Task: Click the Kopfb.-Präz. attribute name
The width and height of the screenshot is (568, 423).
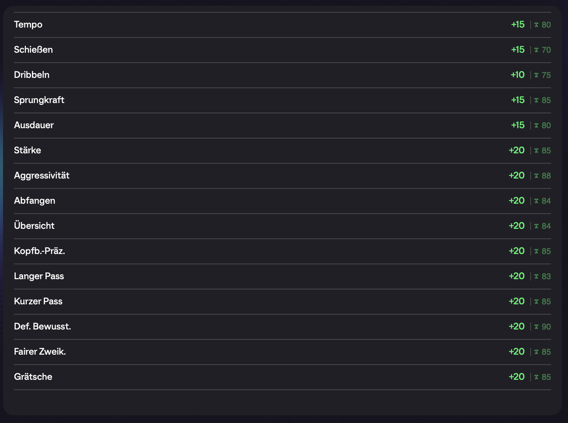Action: (x=39, y=251)
